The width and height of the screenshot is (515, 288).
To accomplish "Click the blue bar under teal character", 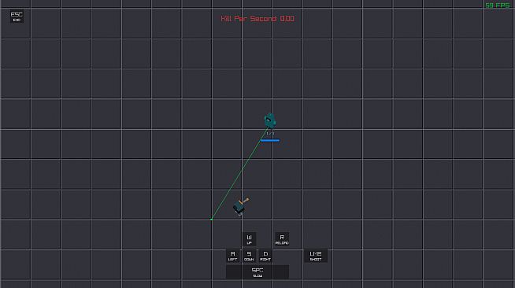I will click(270, 140).
